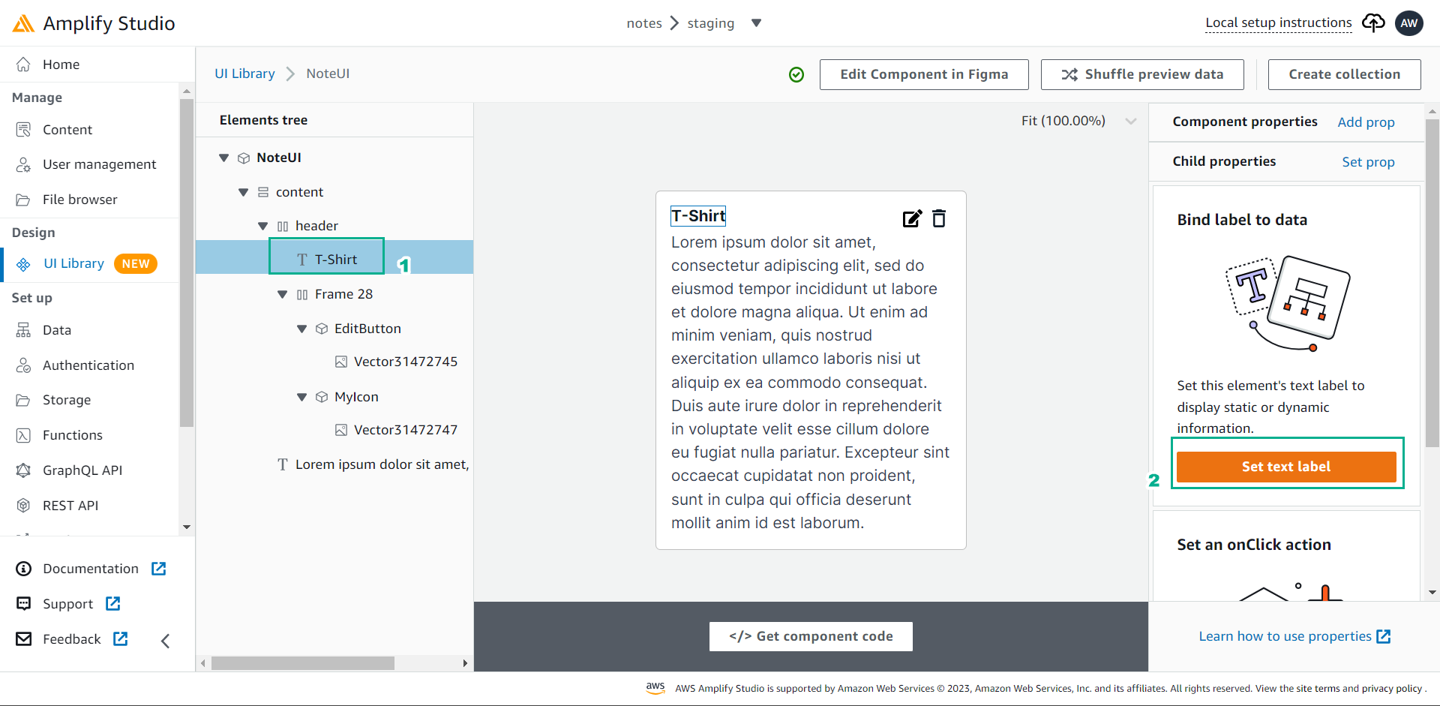Open Home from the sidebar
The height and width of the screenshot is (706, 1440).
point(61,65)
